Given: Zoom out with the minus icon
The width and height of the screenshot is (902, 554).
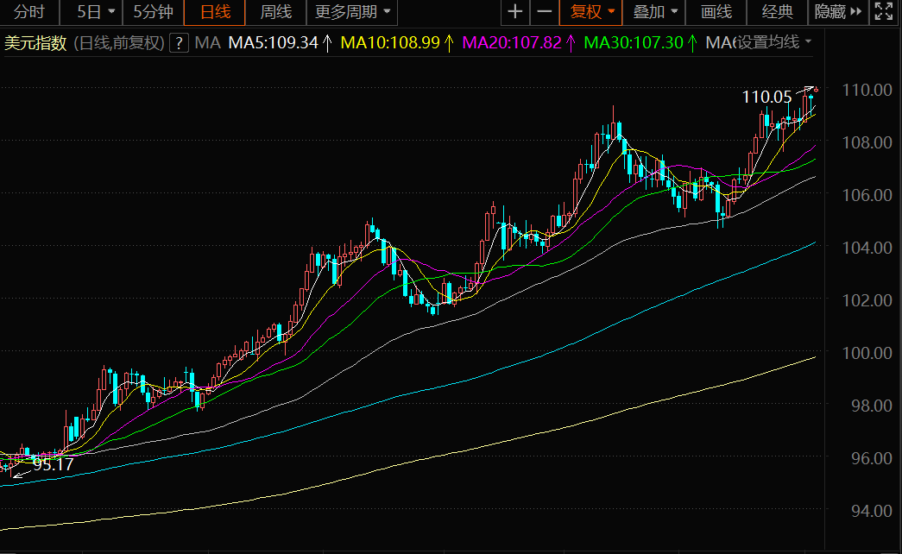Looking at the screenshot, I should (x=544, y=11).
